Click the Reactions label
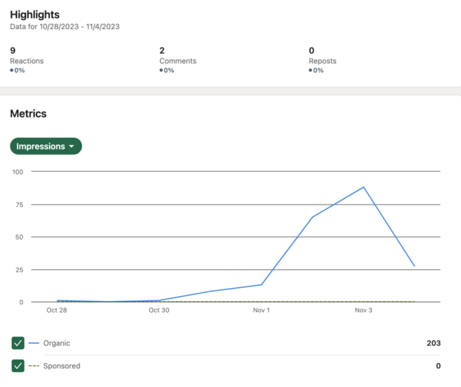Image resolution: width=461 pixels, height=387 pixels. click(x=27, y=61)
